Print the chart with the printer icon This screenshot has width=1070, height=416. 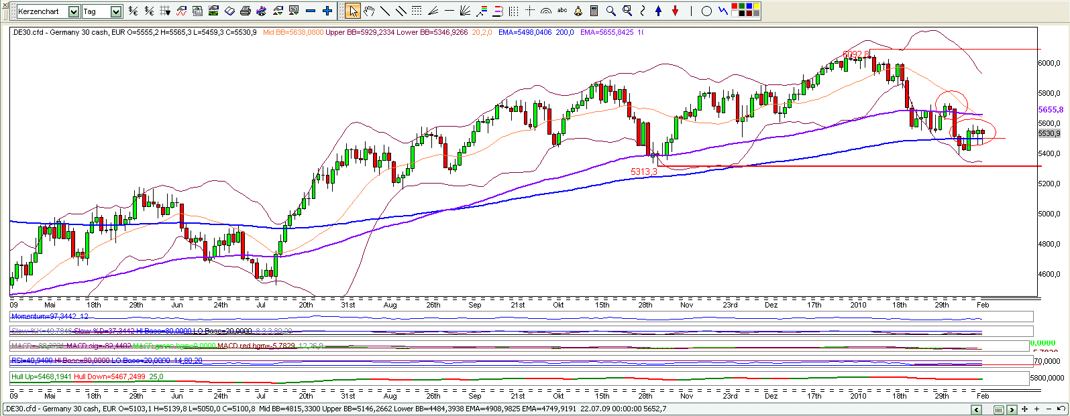(x=245, y=11)
